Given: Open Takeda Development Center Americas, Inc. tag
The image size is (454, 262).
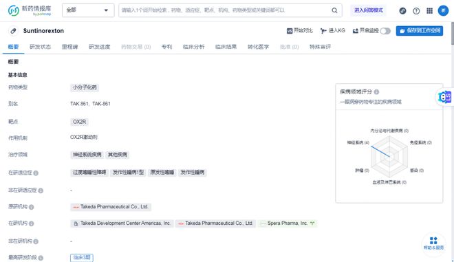Looking at the screenshot, I should click(x=122, y=223).
